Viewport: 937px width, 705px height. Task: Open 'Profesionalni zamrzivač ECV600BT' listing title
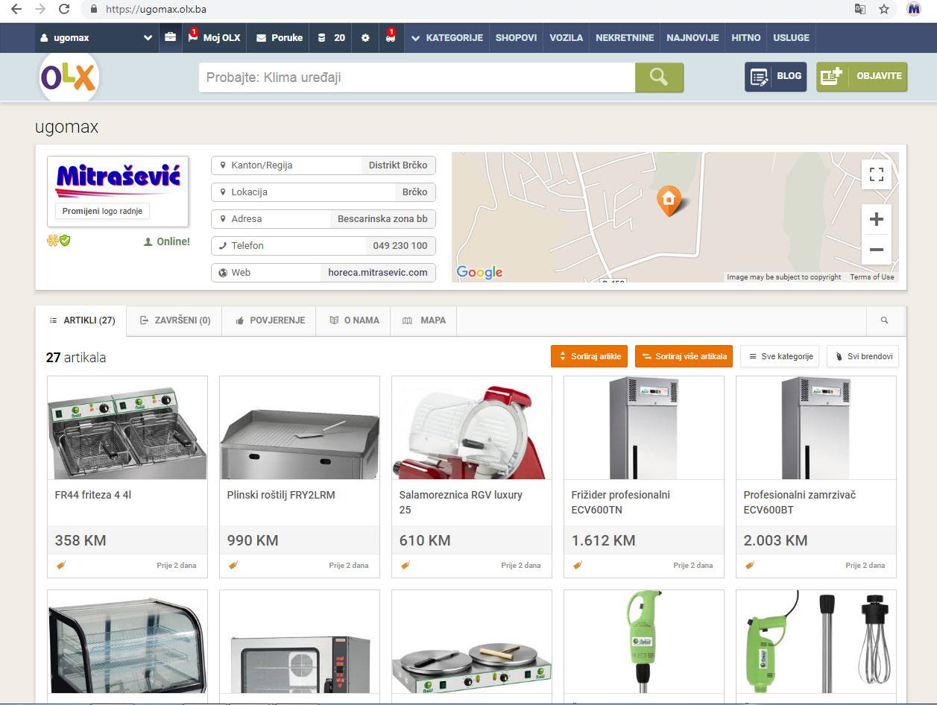[800, 502]
